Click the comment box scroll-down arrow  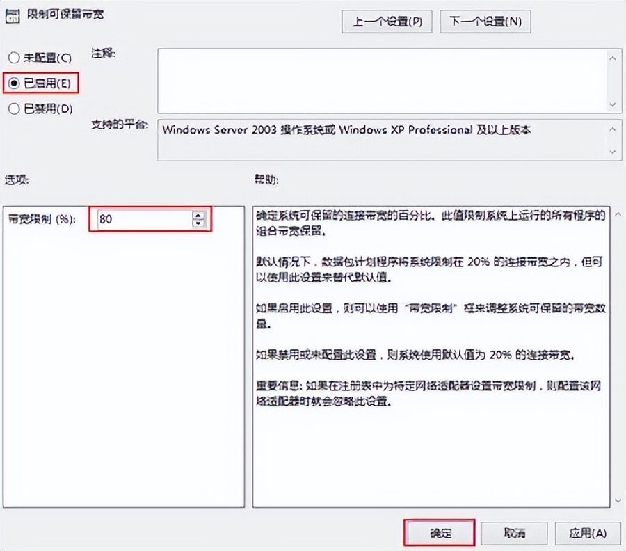(x=613, y=104)
